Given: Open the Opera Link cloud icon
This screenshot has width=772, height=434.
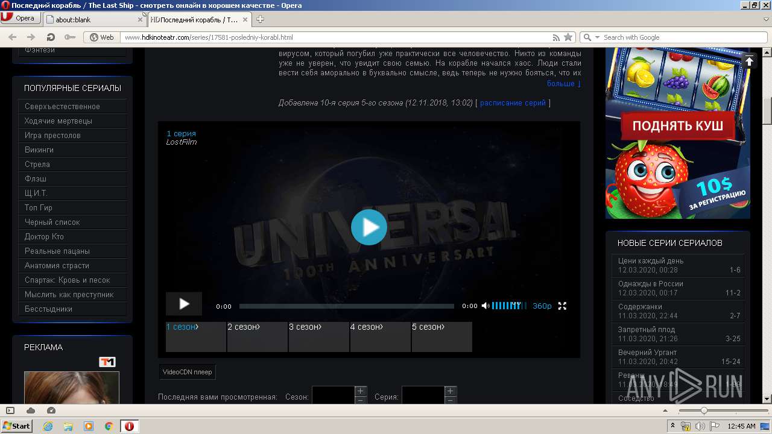Looking at the screenshot, I should [x=31, y=410].
